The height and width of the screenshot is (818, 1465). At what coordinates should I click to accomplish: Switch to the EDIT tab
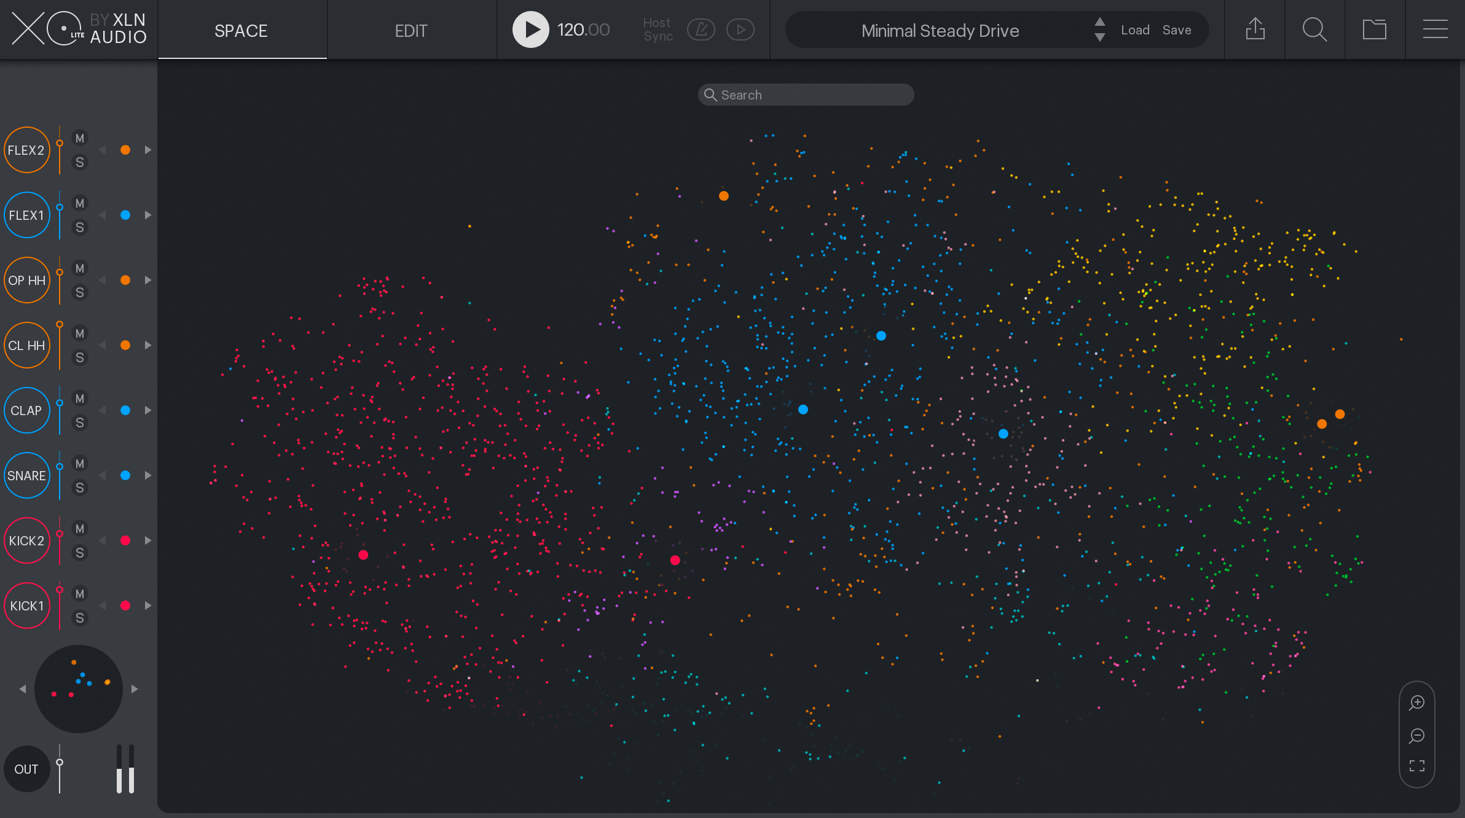(411, 30)
